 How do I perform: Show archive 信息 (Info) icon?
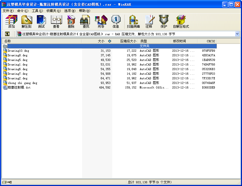pos(116,22)
